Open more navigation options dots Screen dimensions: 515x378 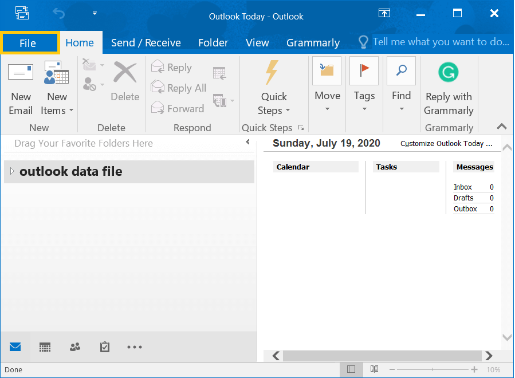coord(135,347)
